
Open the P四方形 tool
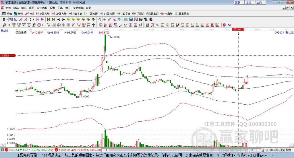coord(43,14)
